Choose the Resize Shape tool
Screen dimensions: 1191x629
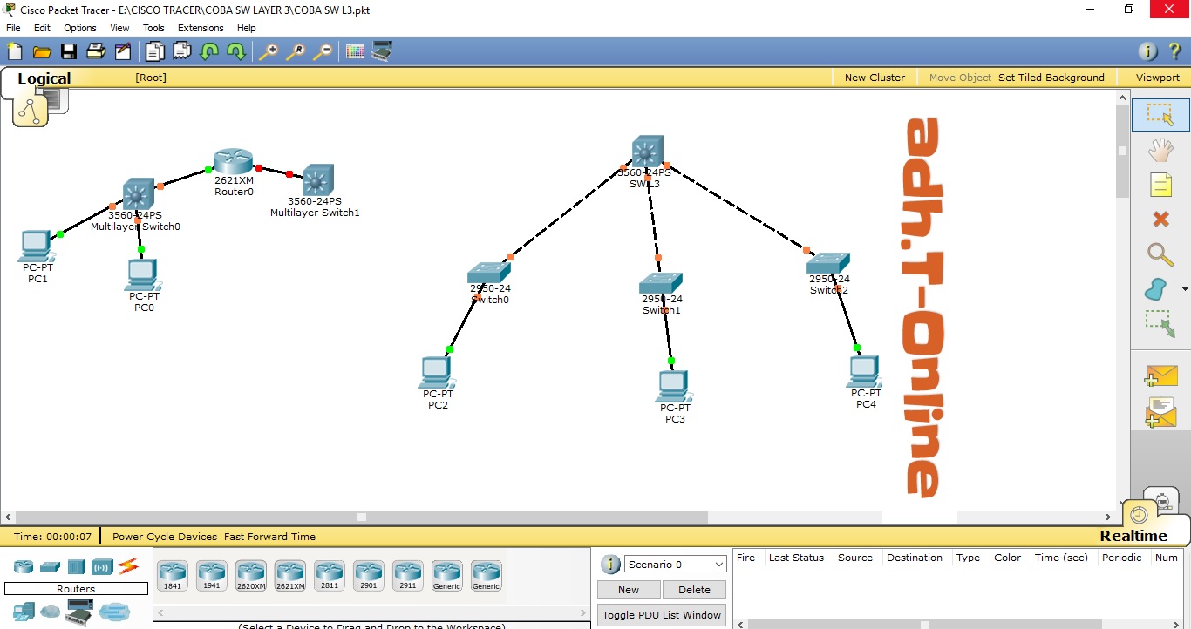pyautogui.click(x=1160, y=324)
